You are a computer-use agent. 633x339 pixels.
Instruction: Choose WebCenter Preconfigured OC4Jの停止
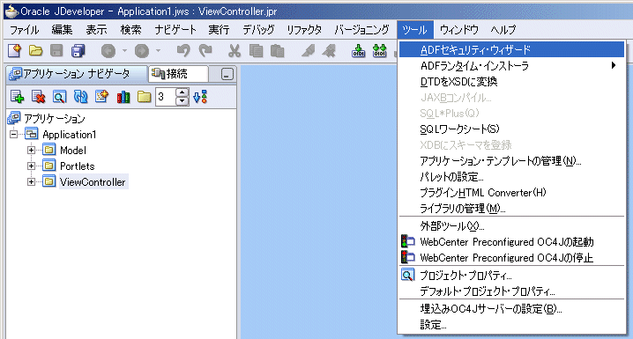coord(511,258)
